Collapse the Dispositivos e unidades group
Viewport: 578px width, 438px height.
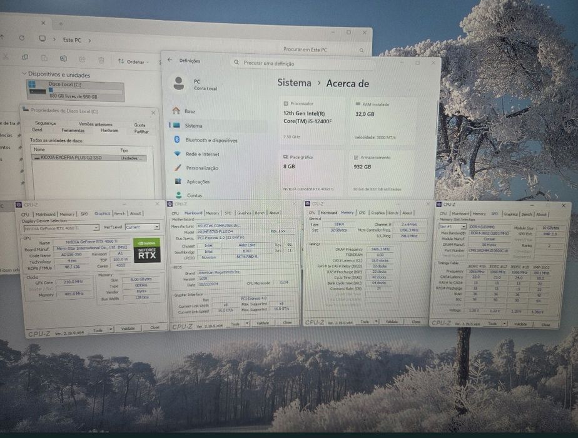[24, 74]
